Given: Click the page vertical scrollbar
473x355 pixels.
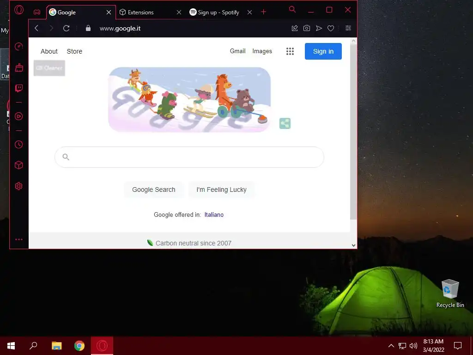Looking at the screenshot, I should (353, 133).
